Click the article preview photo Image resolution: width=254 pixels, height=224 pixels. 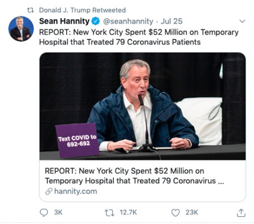pos(142,106)
